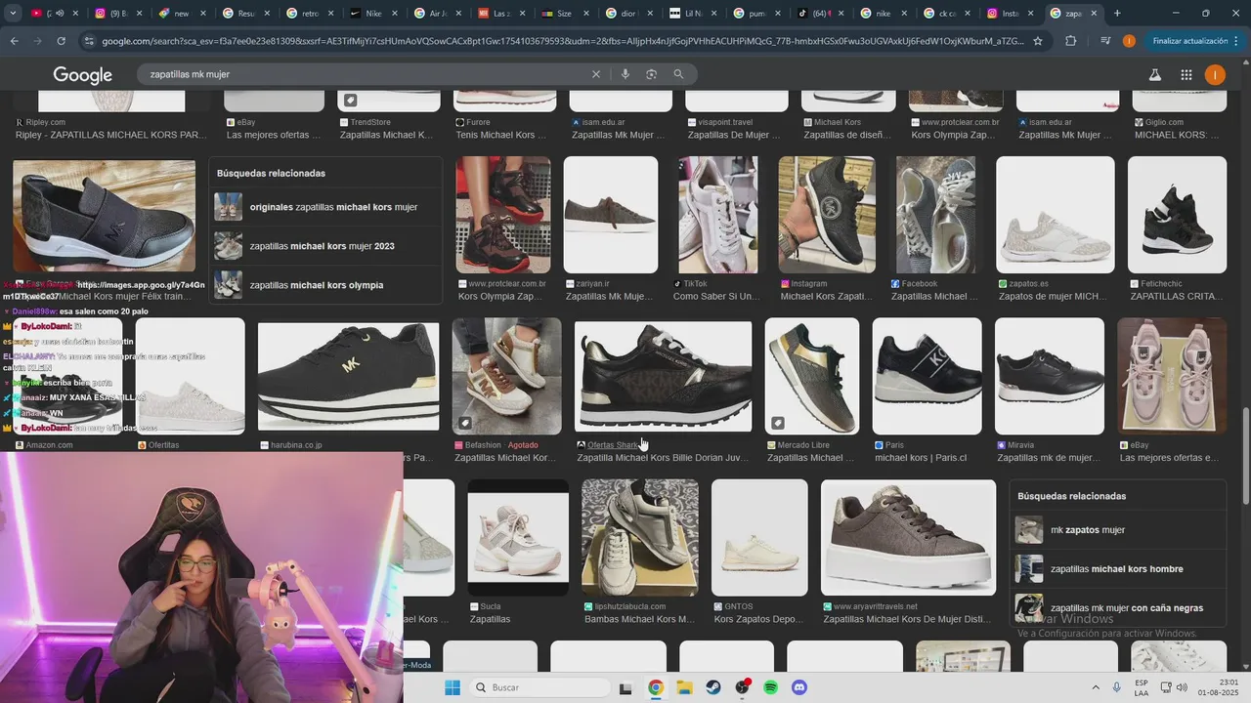Open the Paris.cl michael kors wedge sneaker image
Screen dimensions: 1251x703
point(927,376)
